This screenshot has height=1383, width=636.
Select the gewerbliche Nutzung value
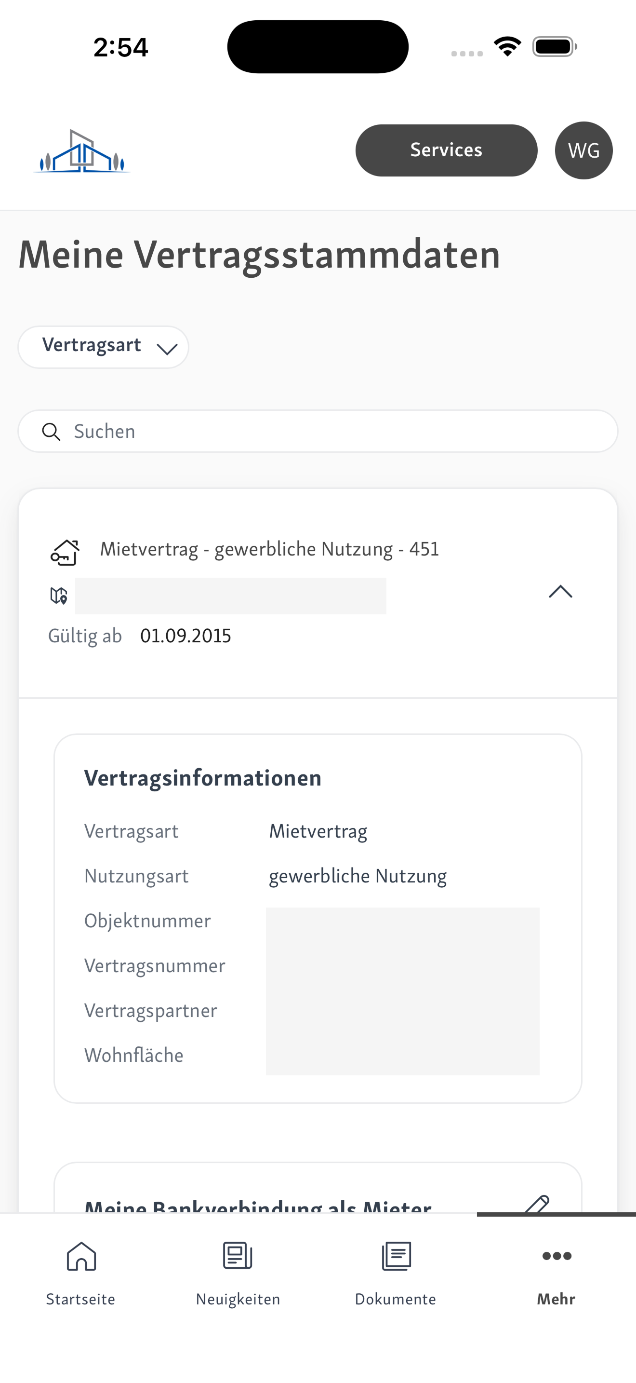tap(358, 876)
